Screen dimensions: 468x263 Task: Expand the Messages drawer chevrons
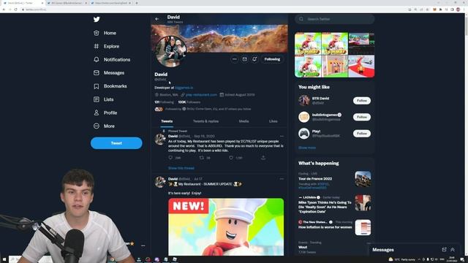pyautogui.click(x=453, y=250)
